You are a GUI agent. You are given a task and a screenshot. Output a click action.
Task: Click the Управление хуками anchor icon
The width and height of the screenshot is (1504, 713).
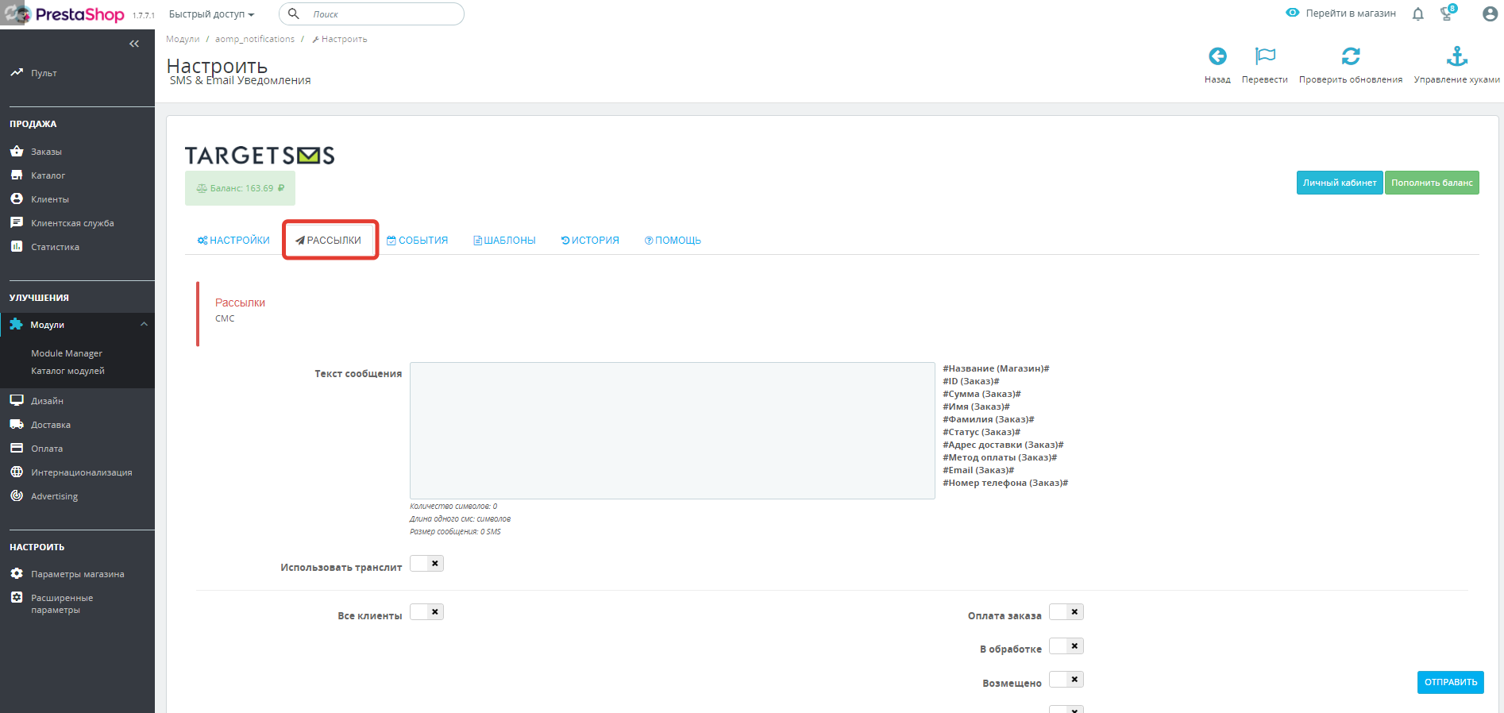1457,56
